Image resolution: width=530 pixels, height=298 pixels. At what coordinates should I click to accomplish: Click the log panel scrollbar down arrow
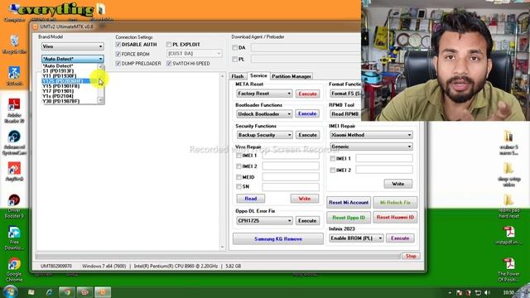(x=223, y=247)
